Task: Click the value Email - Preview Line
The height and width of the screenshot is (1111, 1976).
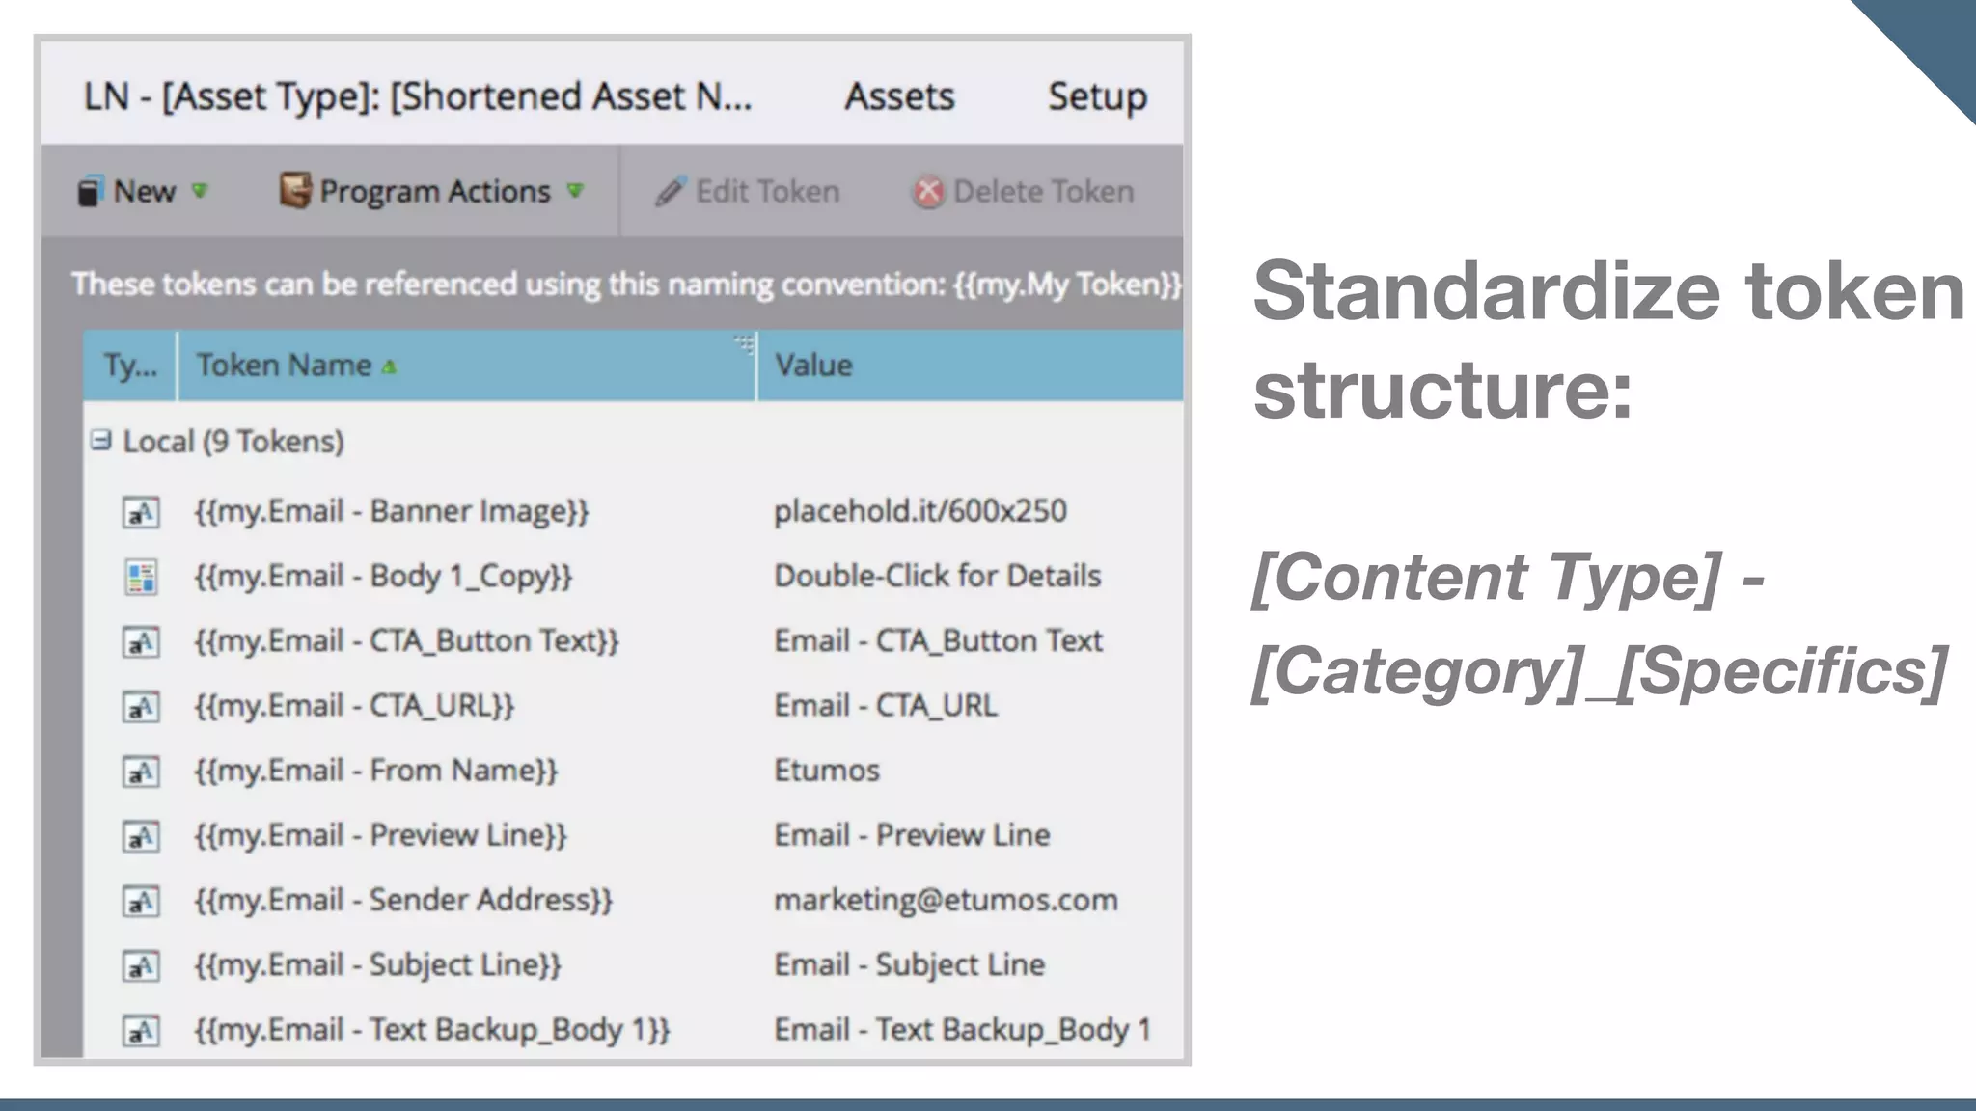Action: click(912, 835)
